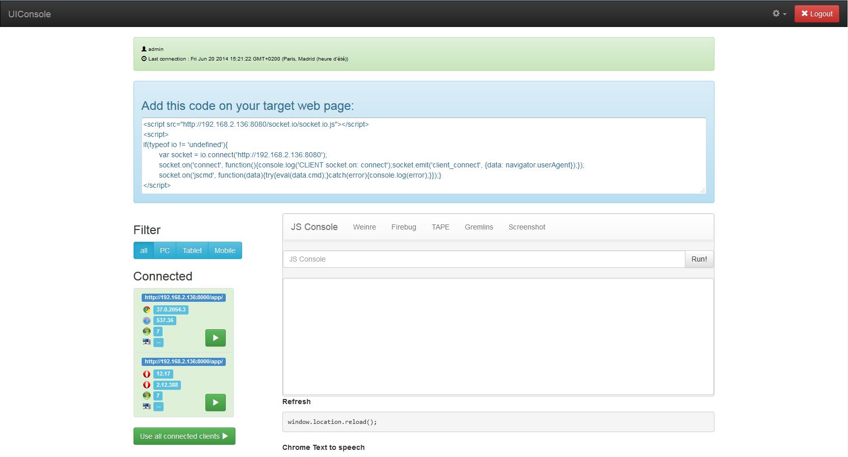Focus the JS Console command input
848x457 pixels.
(x=484, y=259)
